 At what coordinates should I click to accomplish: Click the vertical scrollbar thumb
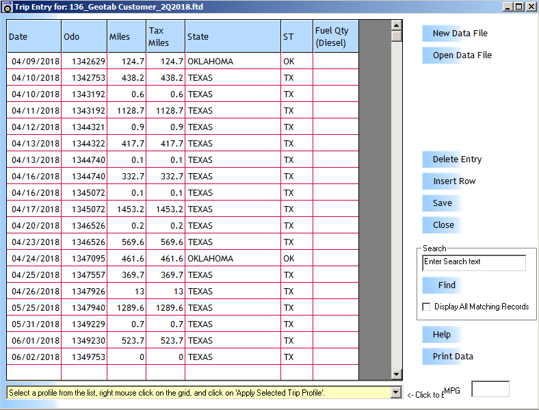[396, 36]
